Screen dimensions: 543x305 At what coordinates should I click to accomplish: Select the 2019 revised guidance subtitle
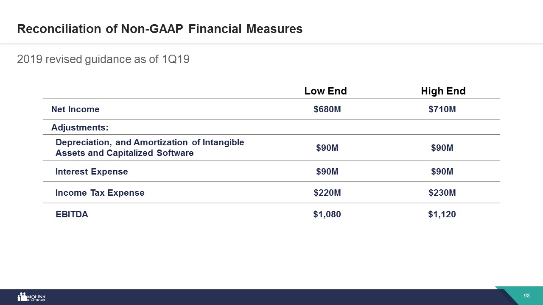103,59
